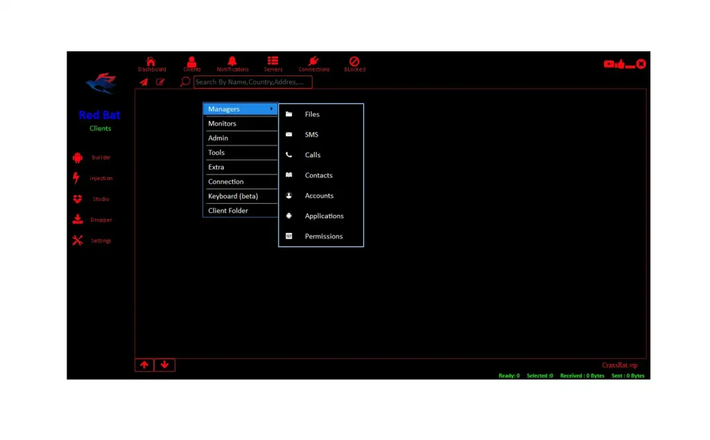Click the edit/compose toolbar icon
Viewport: 710px width, 440px height.
point(160,82)
